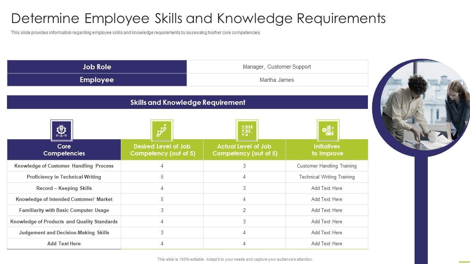
Task: Click Judgement and Decision-Making Skills row label
Action: point(64,232)
